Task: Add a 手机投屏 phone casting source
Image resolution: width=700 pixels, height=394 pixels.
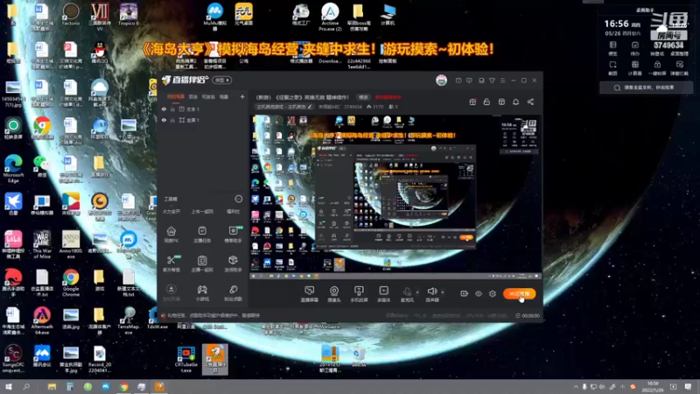Action: click(359, 294)
